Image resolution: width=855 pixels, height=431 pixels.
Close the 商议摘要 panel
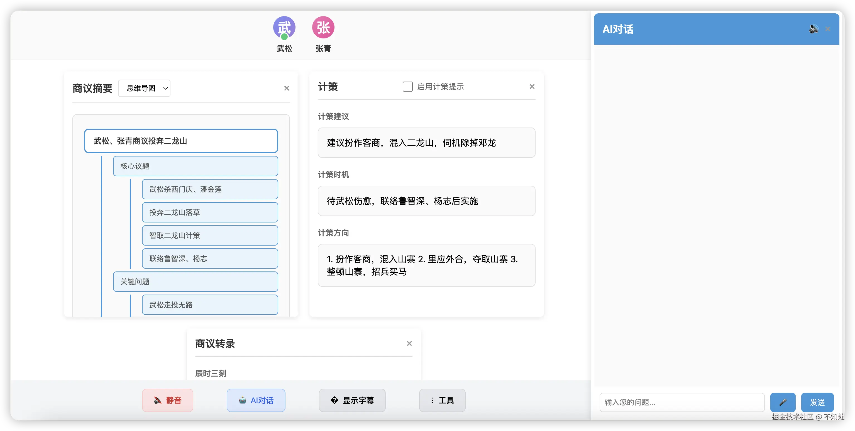pos(287,88)
